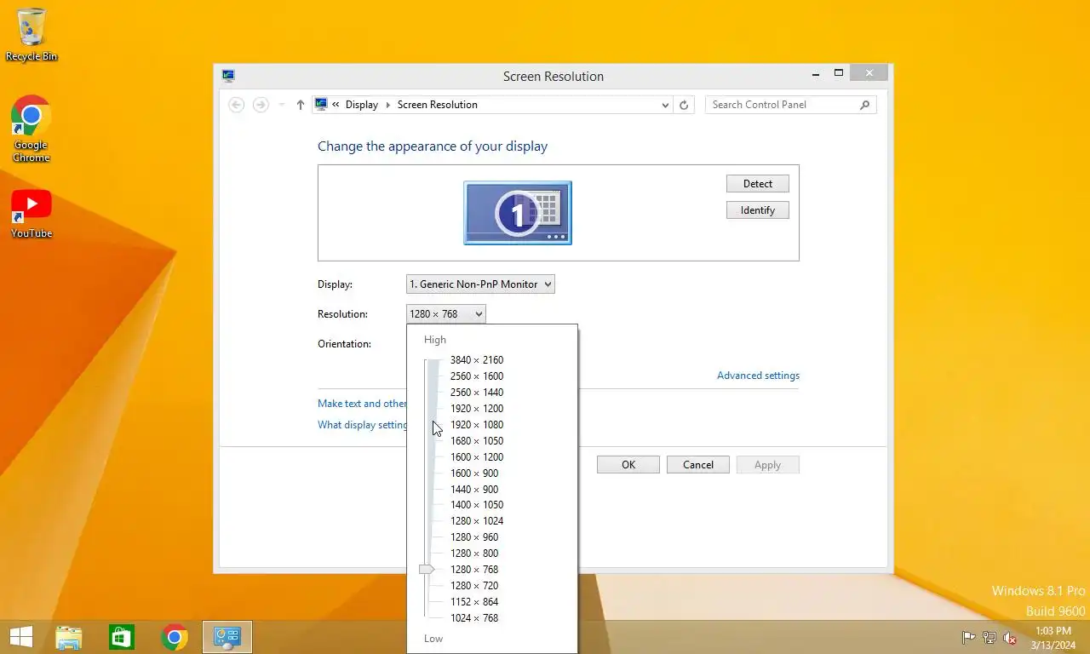Go up one level to Display

[x=300, y=105]
